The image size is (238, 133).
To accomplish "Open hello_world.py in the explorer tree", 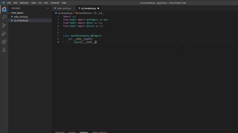I will (x=21, y=17).
